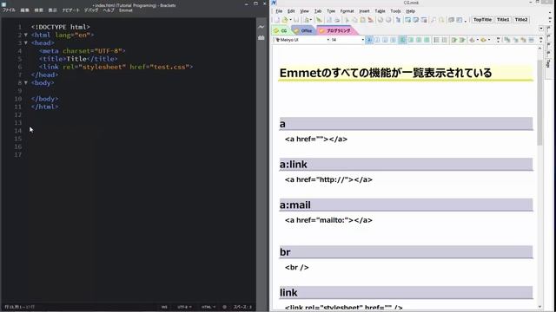
Task: Open the Table menu in the note app
Action: click(x=380, y=11)
